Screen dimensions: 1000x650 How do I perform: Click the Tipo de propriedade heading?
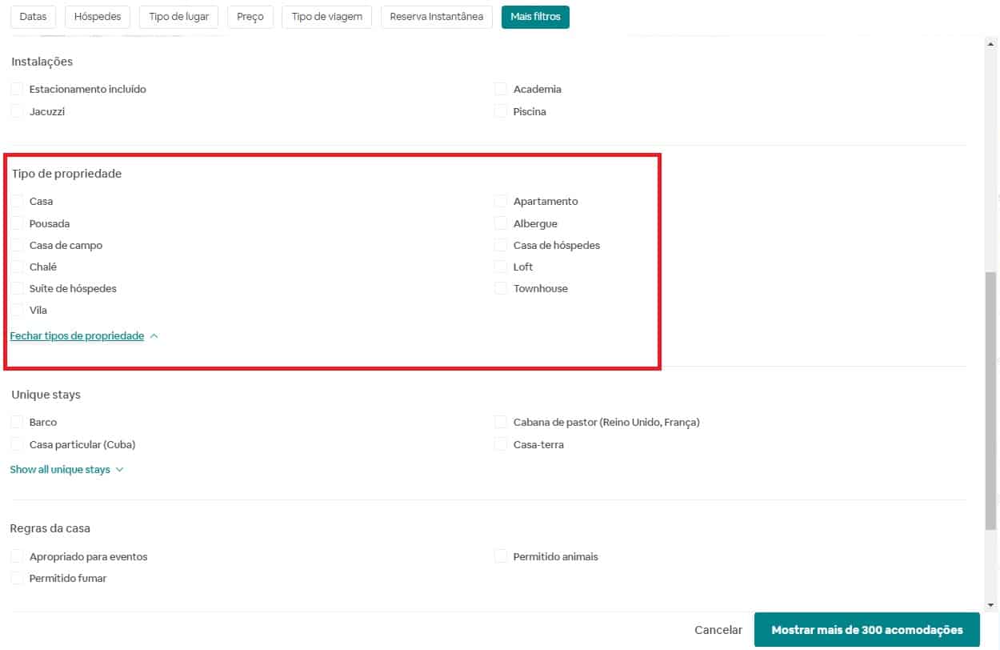pos(66,174)
